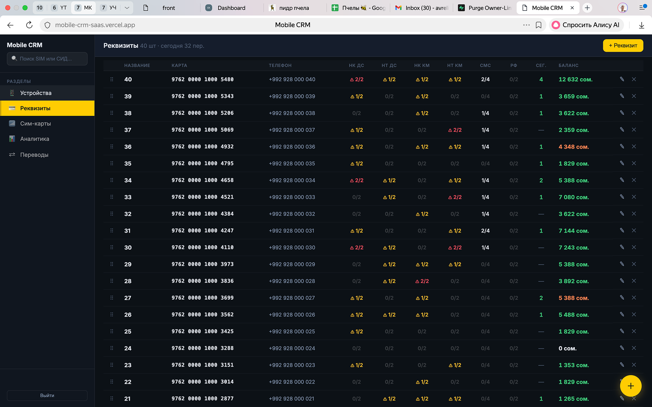Grab the drag handle of row 40
Screen dimensions: 652x407
point(112,79)
